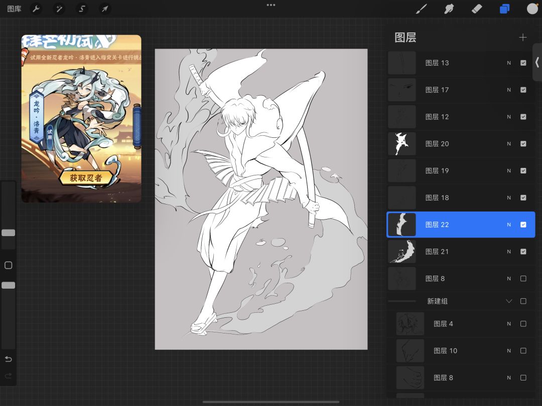542x406 pixels.
Task: Hide layer 图层 13
Action: tap(523, 63)
